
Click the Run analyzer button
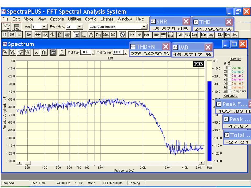[x=6, y=27]
